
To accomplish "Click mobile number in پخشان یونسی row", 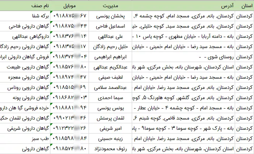I will (x=70, y=16).
